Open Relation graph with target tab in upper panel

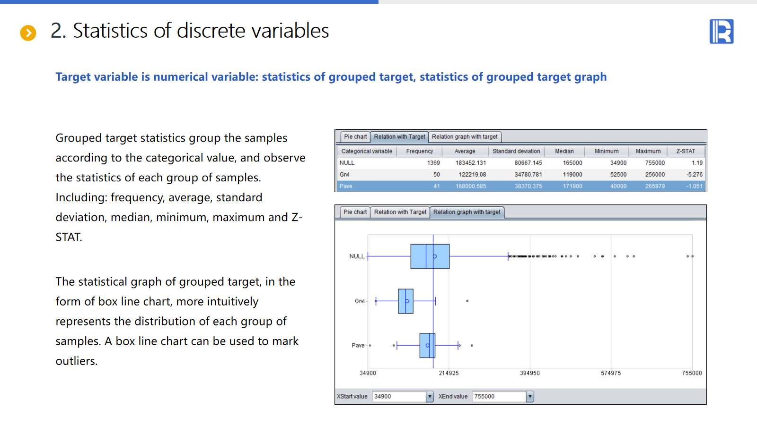pyautogui.click(x=465, y=137)
